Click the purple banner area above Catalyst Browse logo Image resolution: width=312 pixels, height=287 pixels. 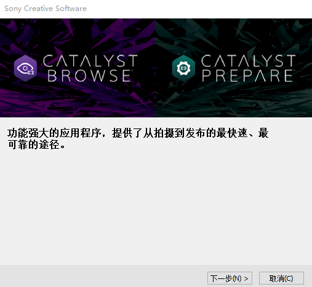pyautogui.click(x=78, y=36)
